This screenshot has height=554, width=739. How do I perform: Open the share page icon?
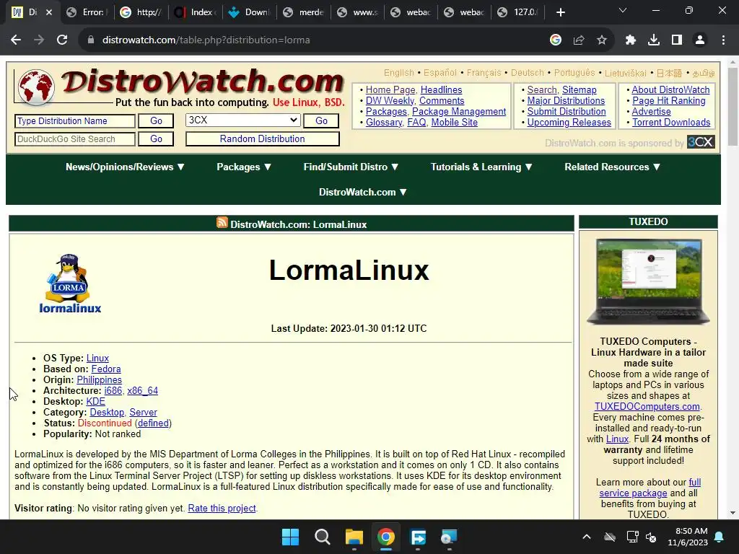579,40
